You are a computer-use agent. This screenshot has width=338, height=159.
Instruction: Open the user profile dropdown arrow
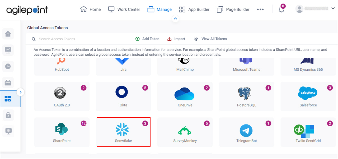[333, 8]
